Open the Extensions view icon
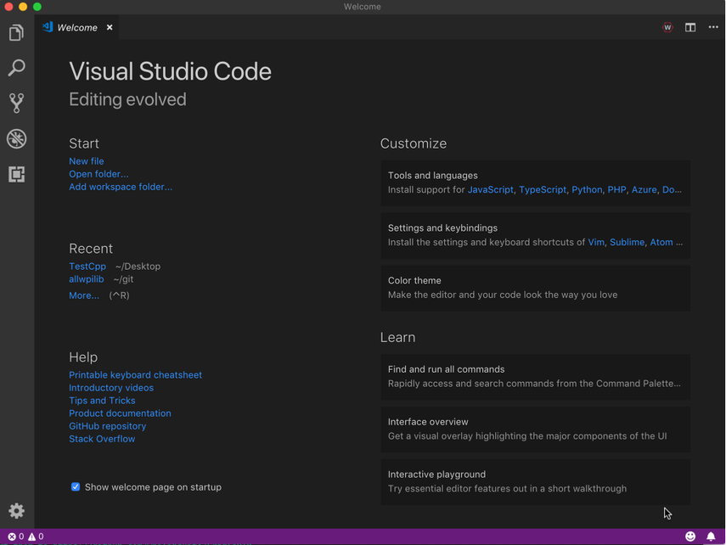This screenshot has width=726, height=545. tap(16, 174)
